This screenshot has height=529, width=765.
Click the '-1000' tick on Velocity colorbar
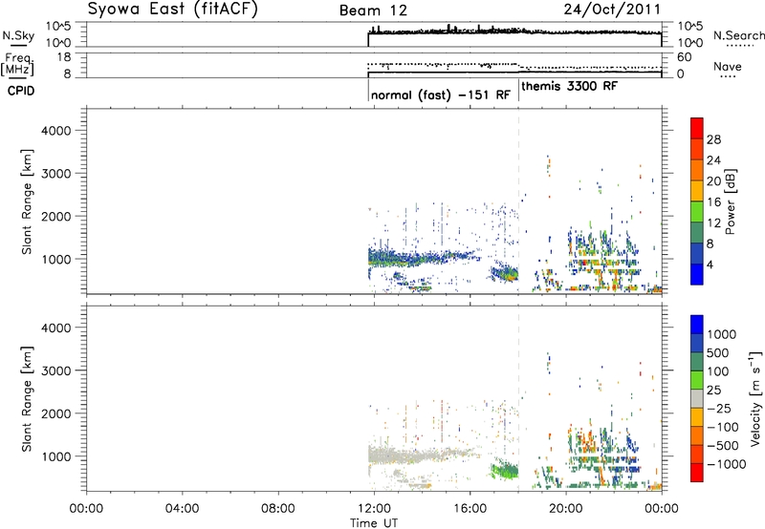pyautogui.click(x=727, y=464)
